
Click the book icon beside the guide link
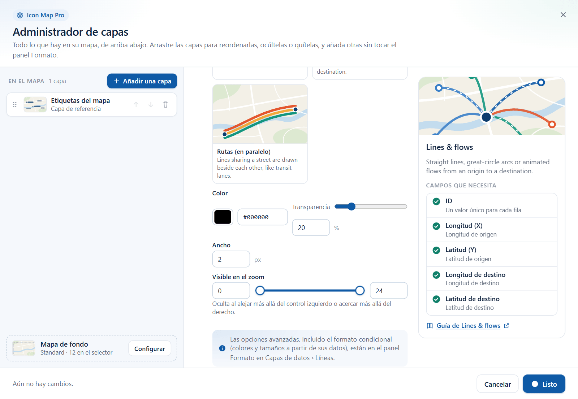click(430, 326)
